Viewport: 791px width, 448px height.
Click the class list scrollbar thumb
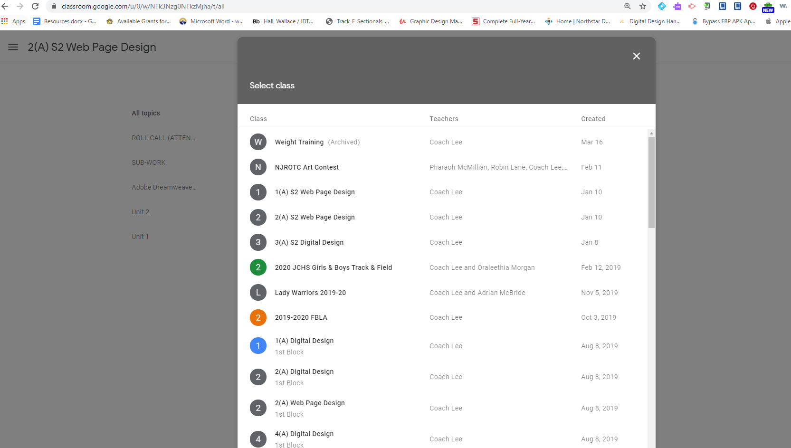coord(651,182)
